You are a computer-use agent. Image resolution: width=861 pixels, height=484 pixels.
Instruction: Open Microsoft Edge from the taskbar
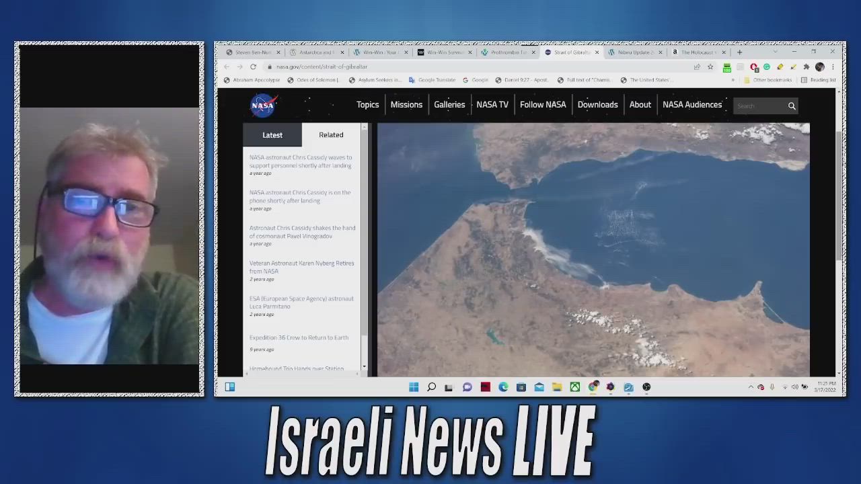503,387
